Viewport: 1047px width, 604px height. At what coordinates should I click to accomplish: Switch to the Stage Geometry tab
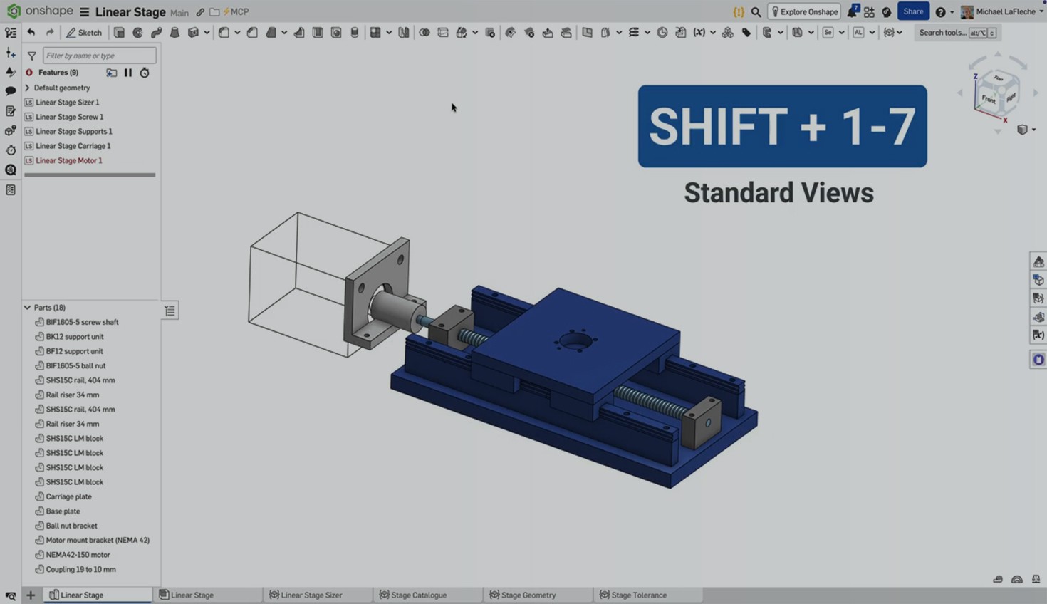528,595
